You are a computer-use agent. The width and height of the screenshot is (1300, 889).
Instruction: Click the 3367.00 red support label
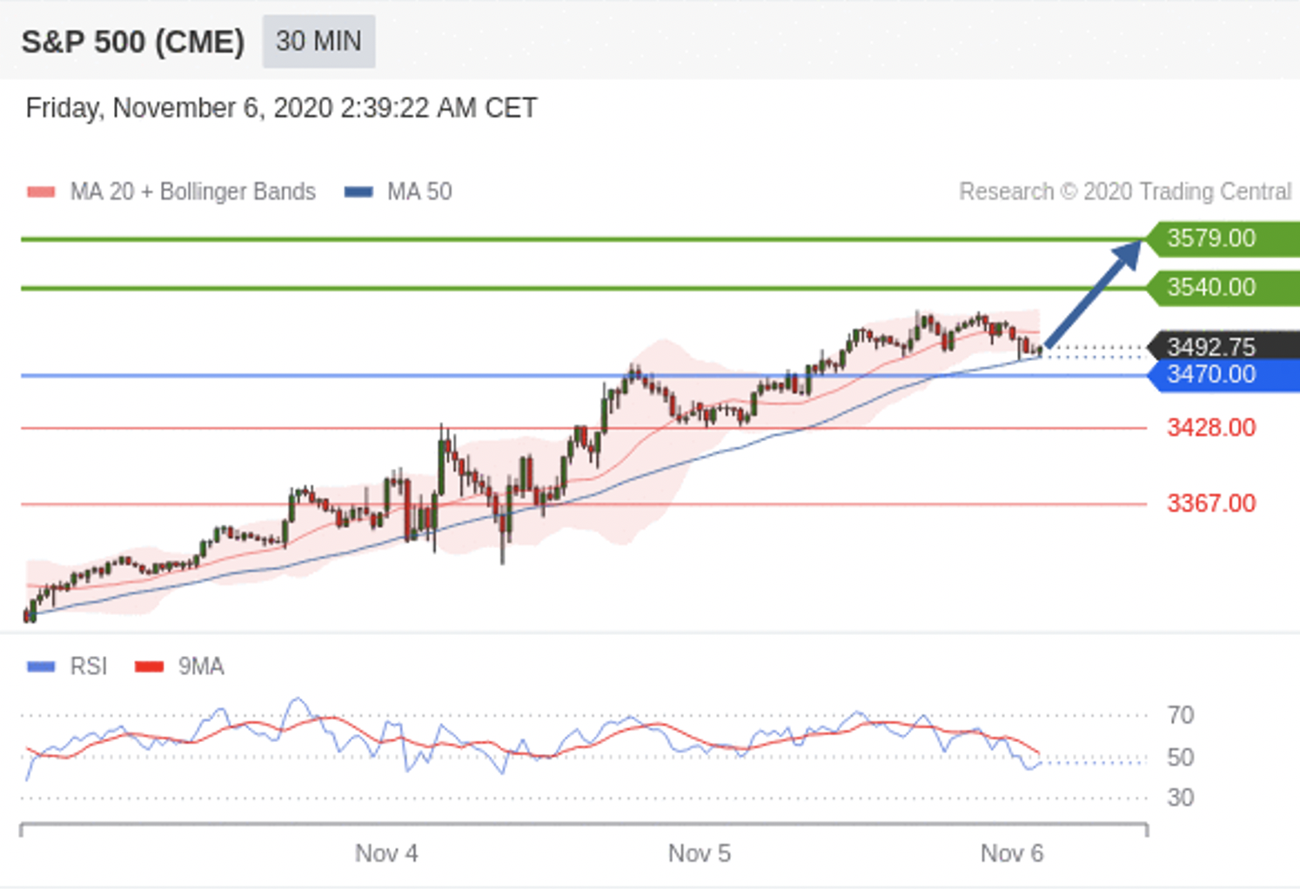point(1211,504)
